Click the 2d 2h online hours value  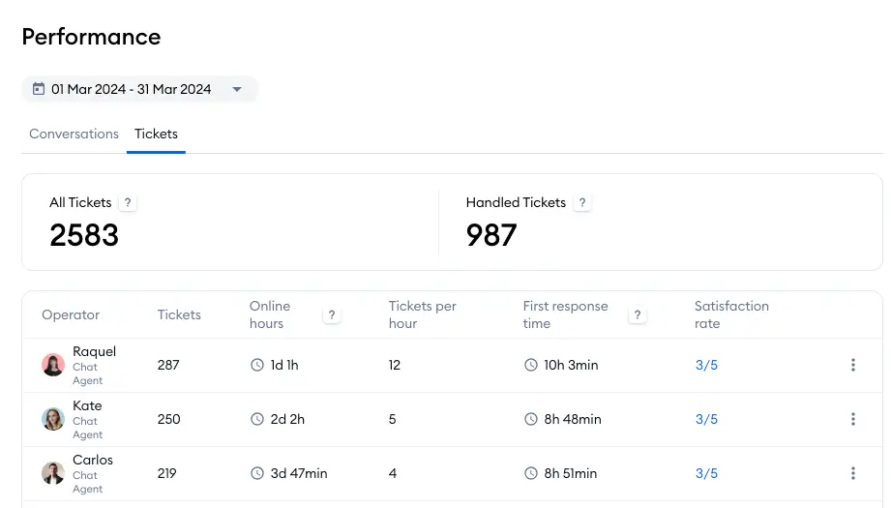(287, 419)
